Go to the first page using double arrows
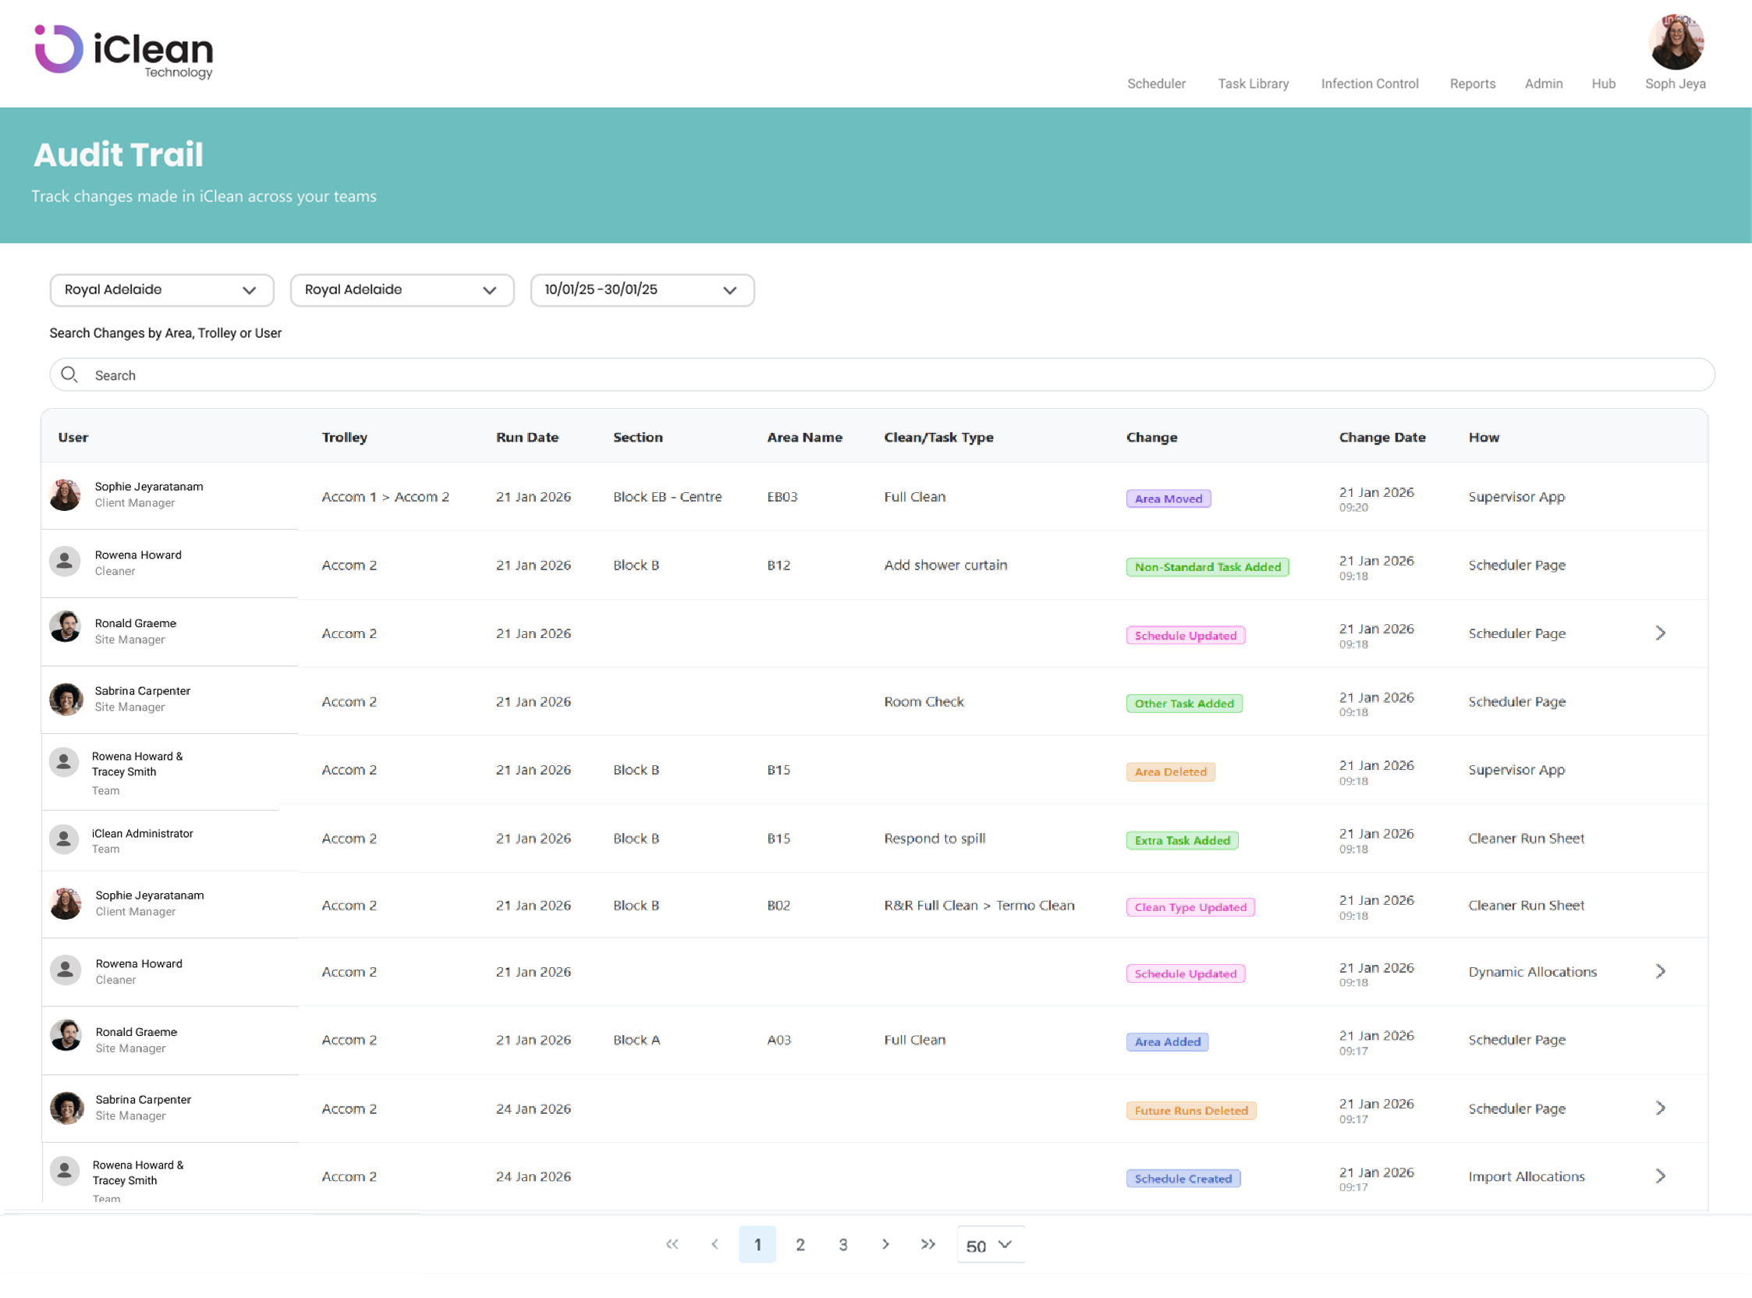 click(x=672, y=1245)
